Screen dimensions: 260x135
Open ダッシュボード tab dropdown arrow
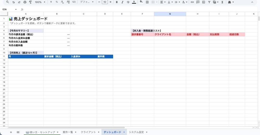(124, 132)
